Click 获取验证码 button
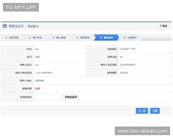The width and height of the screenshot is (173, 138). coord(71,97)
